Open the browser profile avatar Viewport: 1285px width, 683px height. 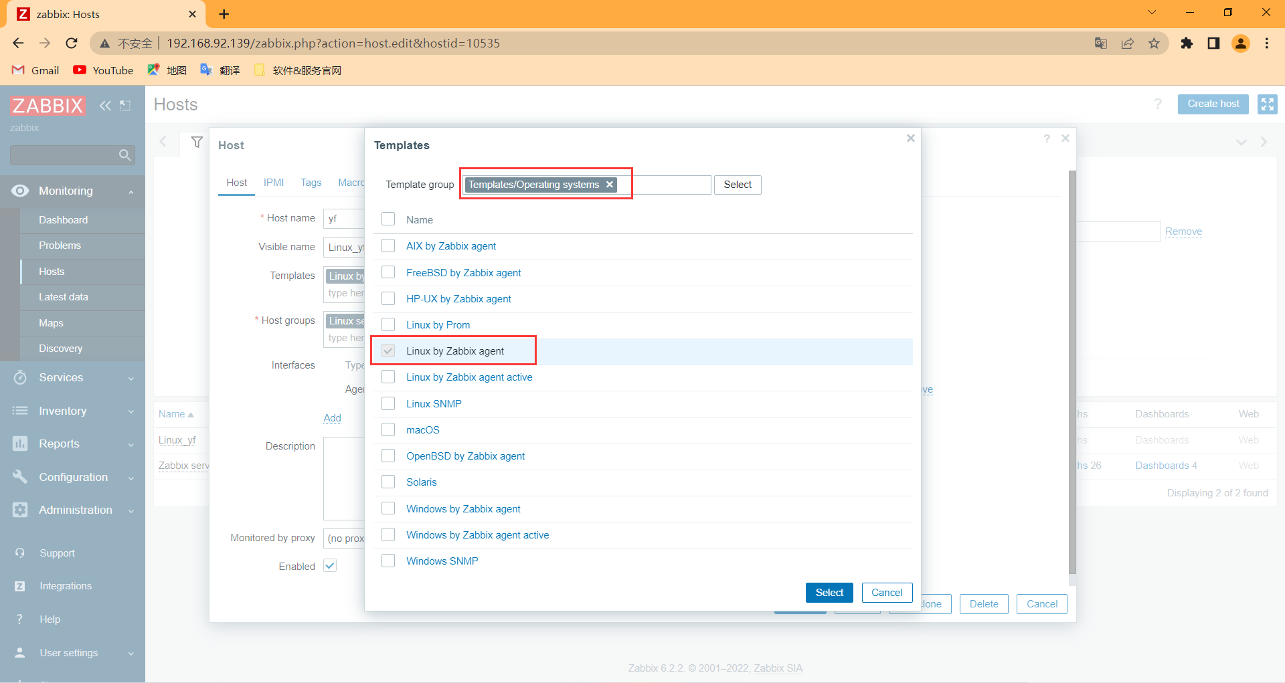pyautogui.click(x=1241, y=43)
